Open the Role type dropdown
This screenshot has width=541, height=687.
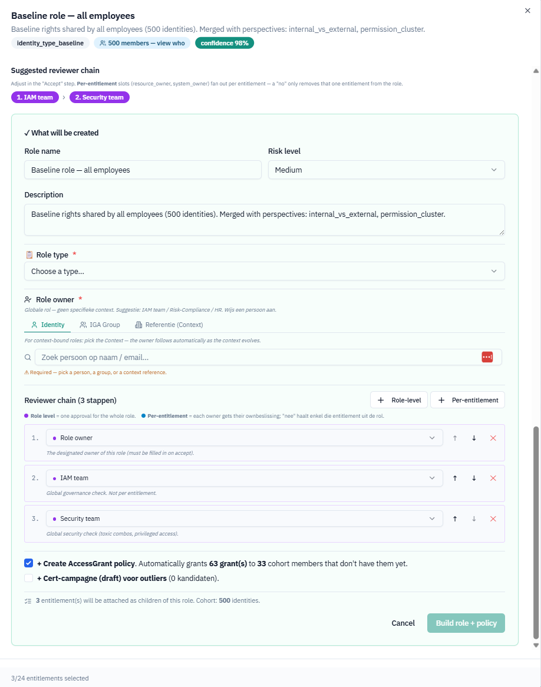265,271
